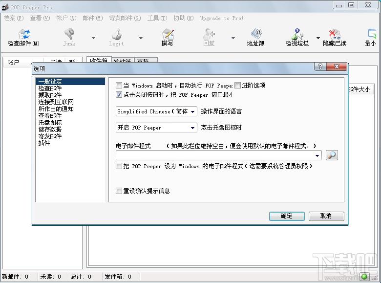Select Notifications (所作出的通知) category
381x283 pixels.
56,109
